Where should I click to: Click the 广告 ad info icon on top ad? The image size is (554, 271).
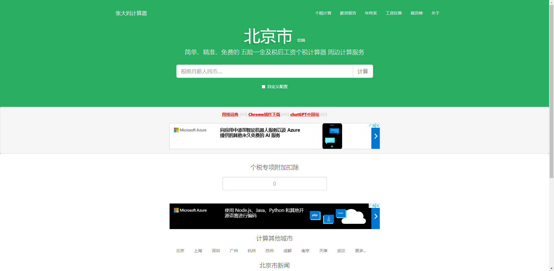click(372, 125)
